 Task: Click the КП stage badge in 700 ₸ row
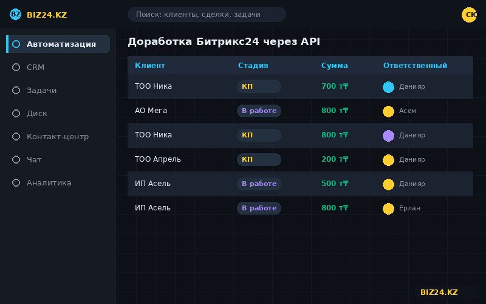click(259, 86)
